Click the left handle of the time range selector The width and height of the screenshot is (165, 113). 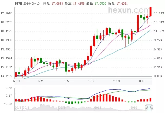pos(146,108)
